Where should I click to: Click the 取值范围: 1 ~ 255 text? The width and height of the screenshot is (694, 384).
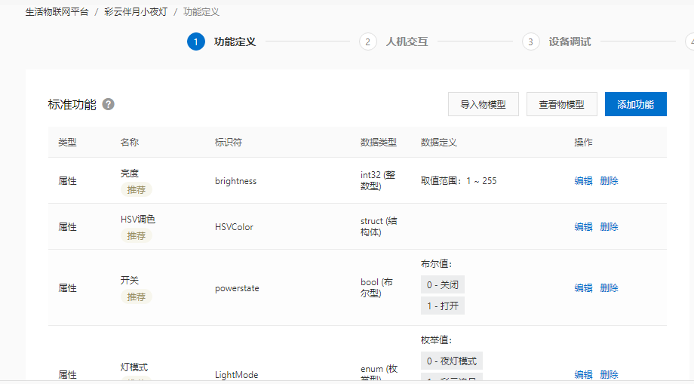point(459,181)
